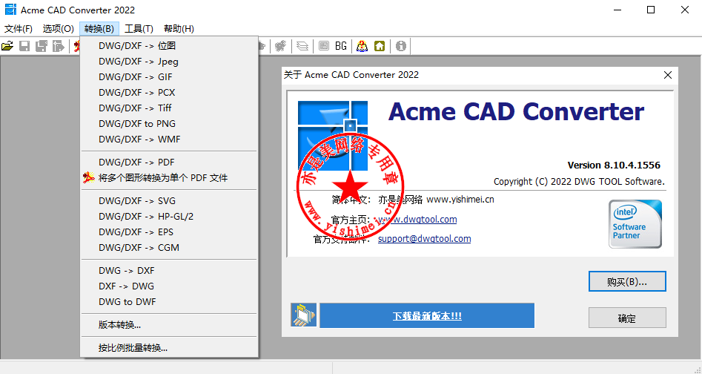Click the Save floppy disk toolbar icon
The height and width of the screenshot is (374, 702).
pos(24,46)
